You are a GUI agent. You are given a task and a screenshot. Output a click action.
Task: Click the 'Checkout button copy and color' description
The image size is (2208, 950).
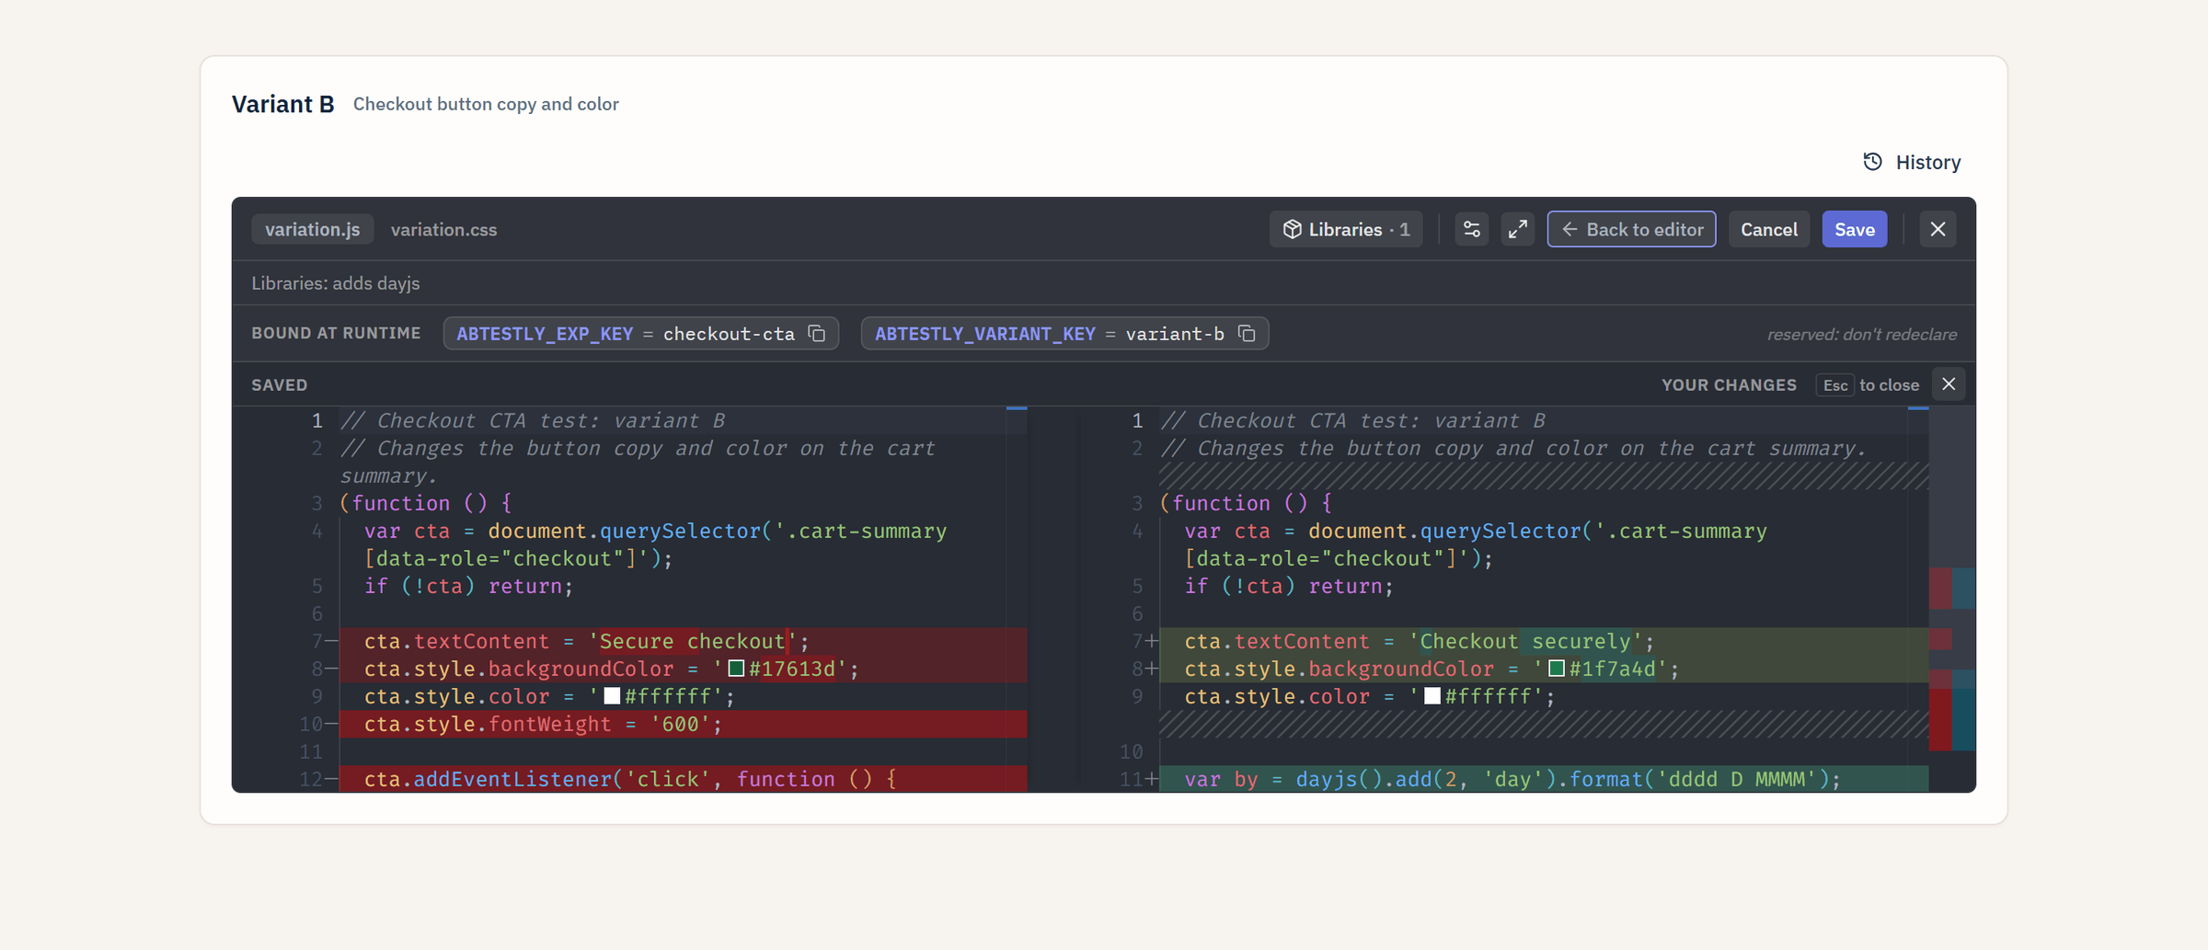pyautogui.click(x=486, y=104)
